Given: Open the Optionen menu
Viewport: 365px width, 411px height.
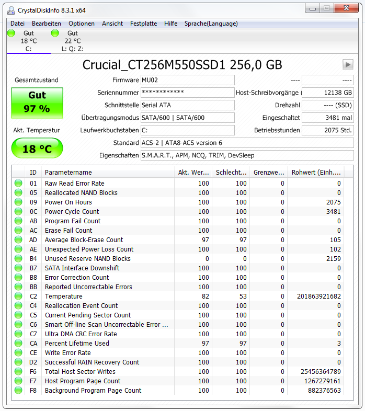Looking at the screenshot, I should tap(82, 24).
